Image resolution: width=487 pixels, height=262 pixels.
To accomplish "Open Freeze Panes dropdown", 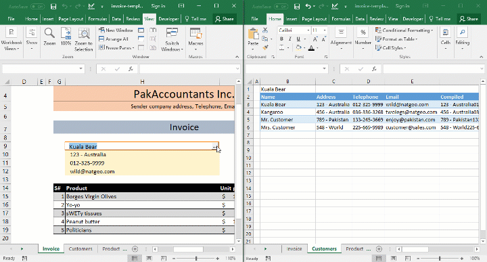I will tap(116, 47).
